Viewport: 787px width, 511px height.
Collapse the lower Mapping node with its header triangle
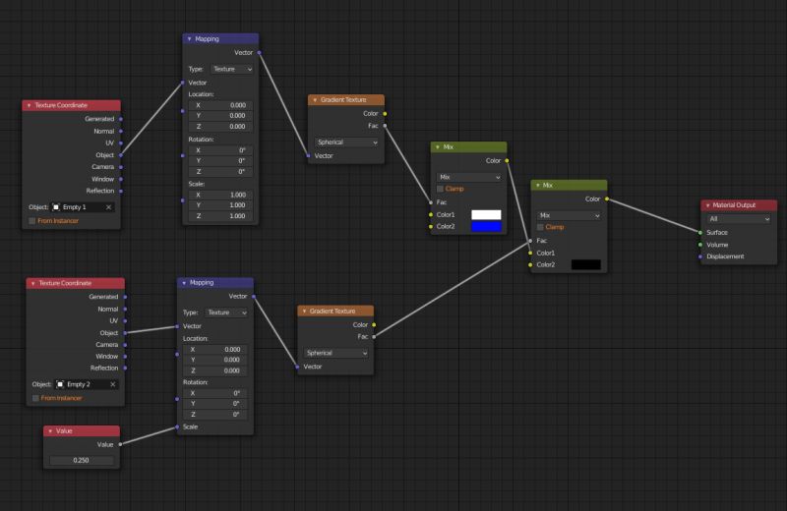tap(184, 283)
